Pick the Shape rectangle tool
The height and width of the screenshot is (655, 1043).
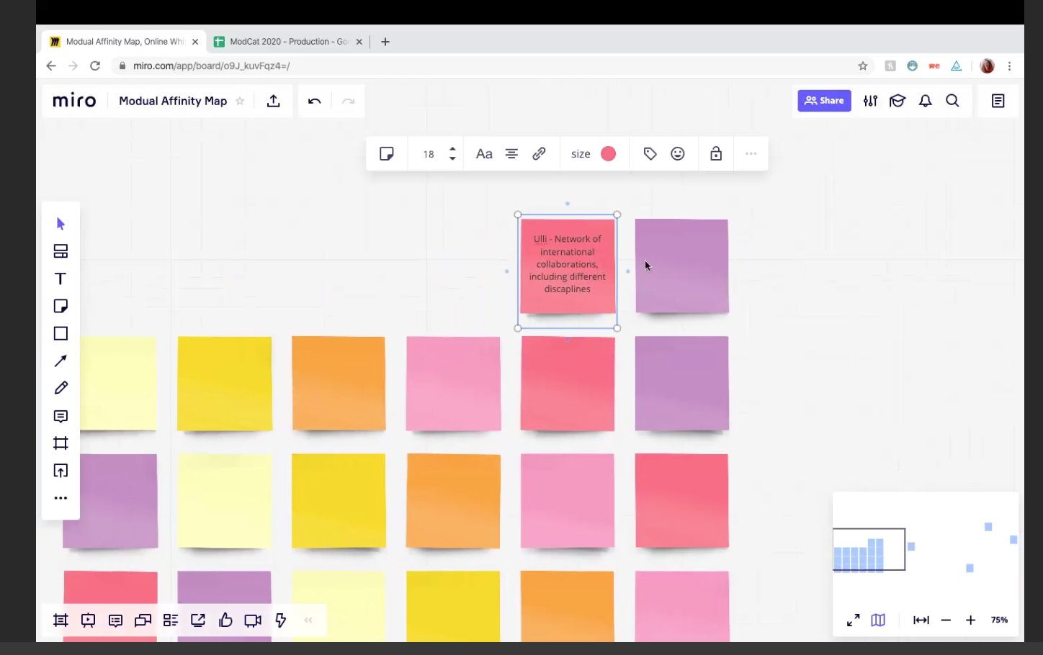61,333
